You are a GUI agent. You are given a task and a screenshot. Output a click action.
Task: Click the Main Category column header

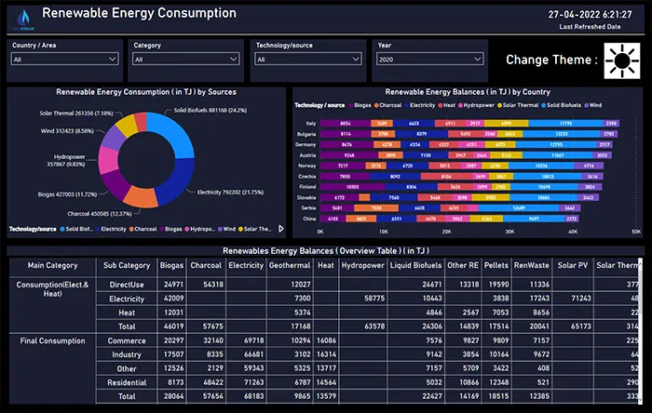coord(53,265)
